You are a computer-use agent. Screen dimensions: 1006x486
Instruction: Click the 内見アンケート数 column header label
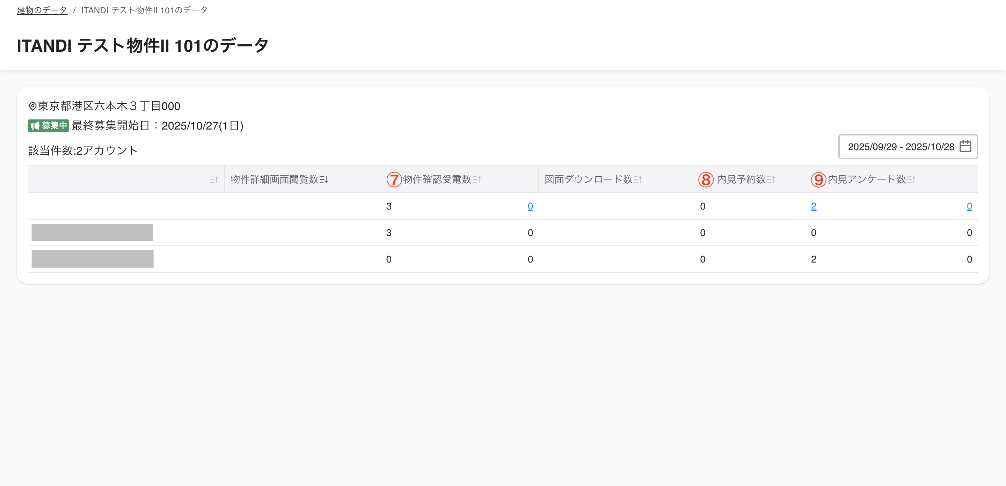click(x=867, y=179)
